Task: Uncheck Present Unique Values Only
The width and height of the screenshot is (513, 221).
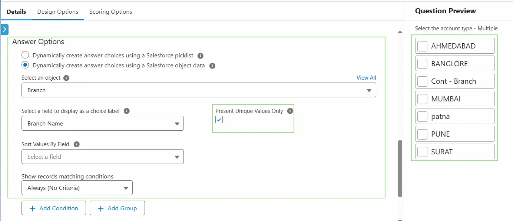Action: click(x=219, y=120)
